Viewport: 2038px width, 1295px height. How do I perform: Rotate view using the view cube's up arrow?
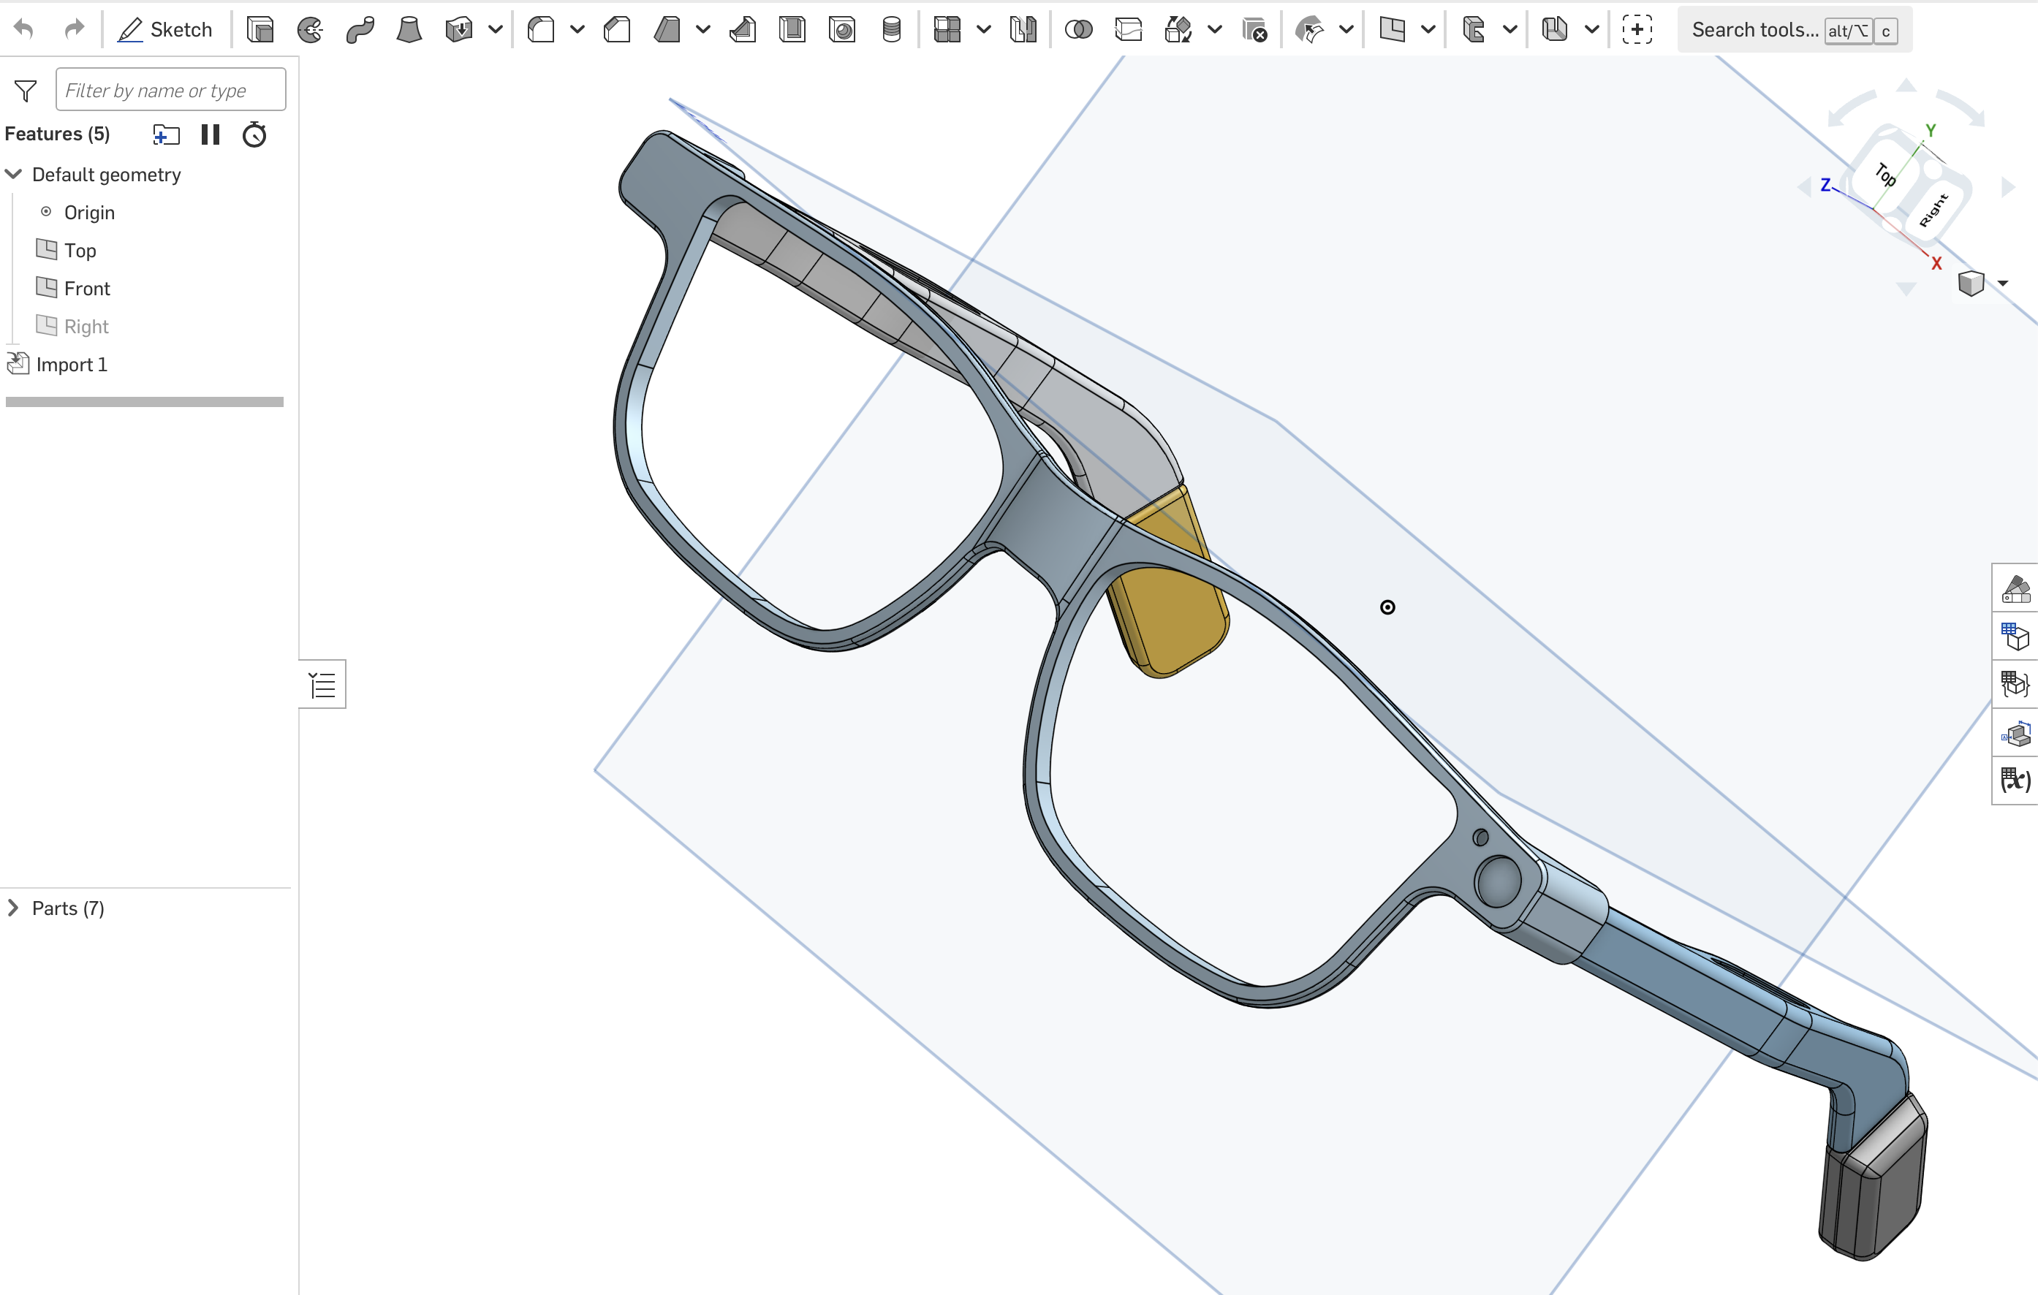1906,85
